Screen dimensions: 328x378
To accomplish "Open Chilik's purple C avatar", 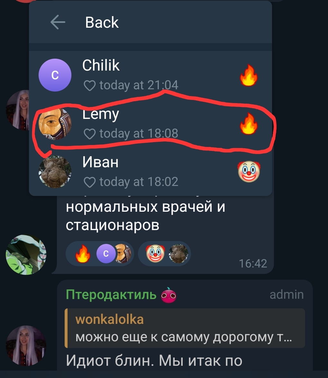I will click(x=55, y=75).
